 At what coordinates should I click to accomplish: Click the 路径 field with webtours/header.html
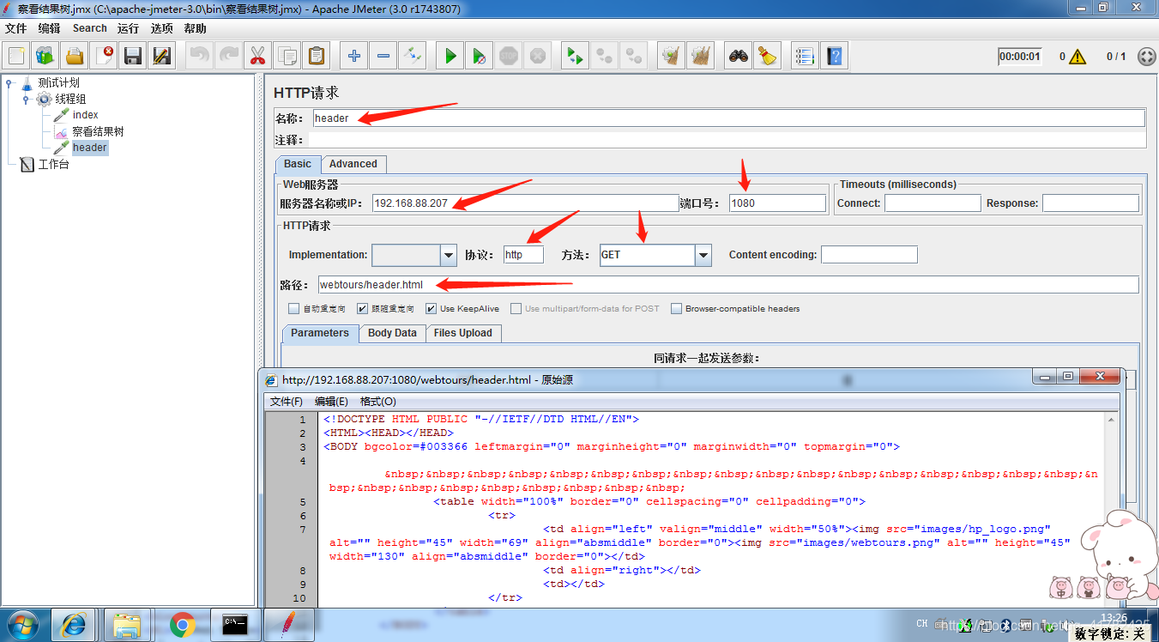(x=728, y=285)
